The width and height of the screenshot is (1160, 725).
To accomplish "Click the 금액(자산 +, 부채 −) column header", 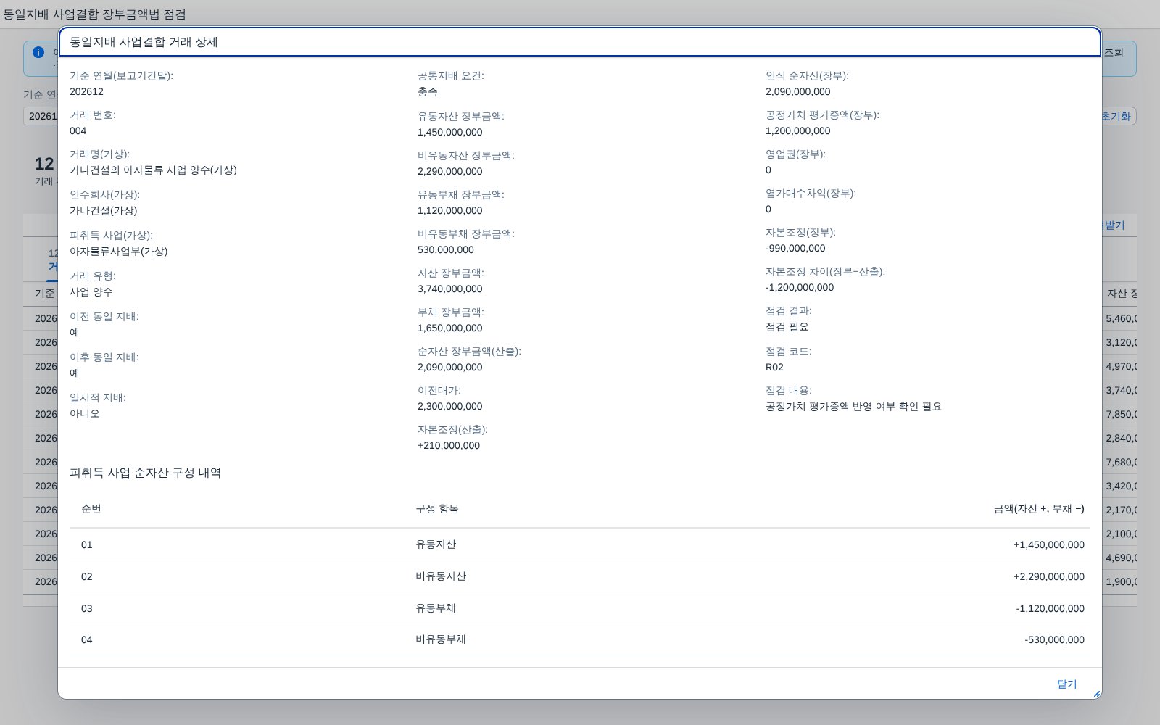I will (1039, 509).
